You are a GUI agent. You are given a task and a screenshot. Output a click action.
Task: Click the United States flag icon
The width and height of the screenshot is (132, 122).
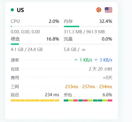point(108,10)
